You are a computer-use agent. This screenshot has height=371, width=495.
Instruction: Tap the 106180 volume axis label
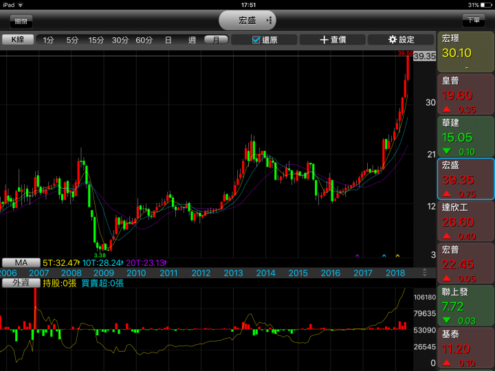click(x=425, y=297)
